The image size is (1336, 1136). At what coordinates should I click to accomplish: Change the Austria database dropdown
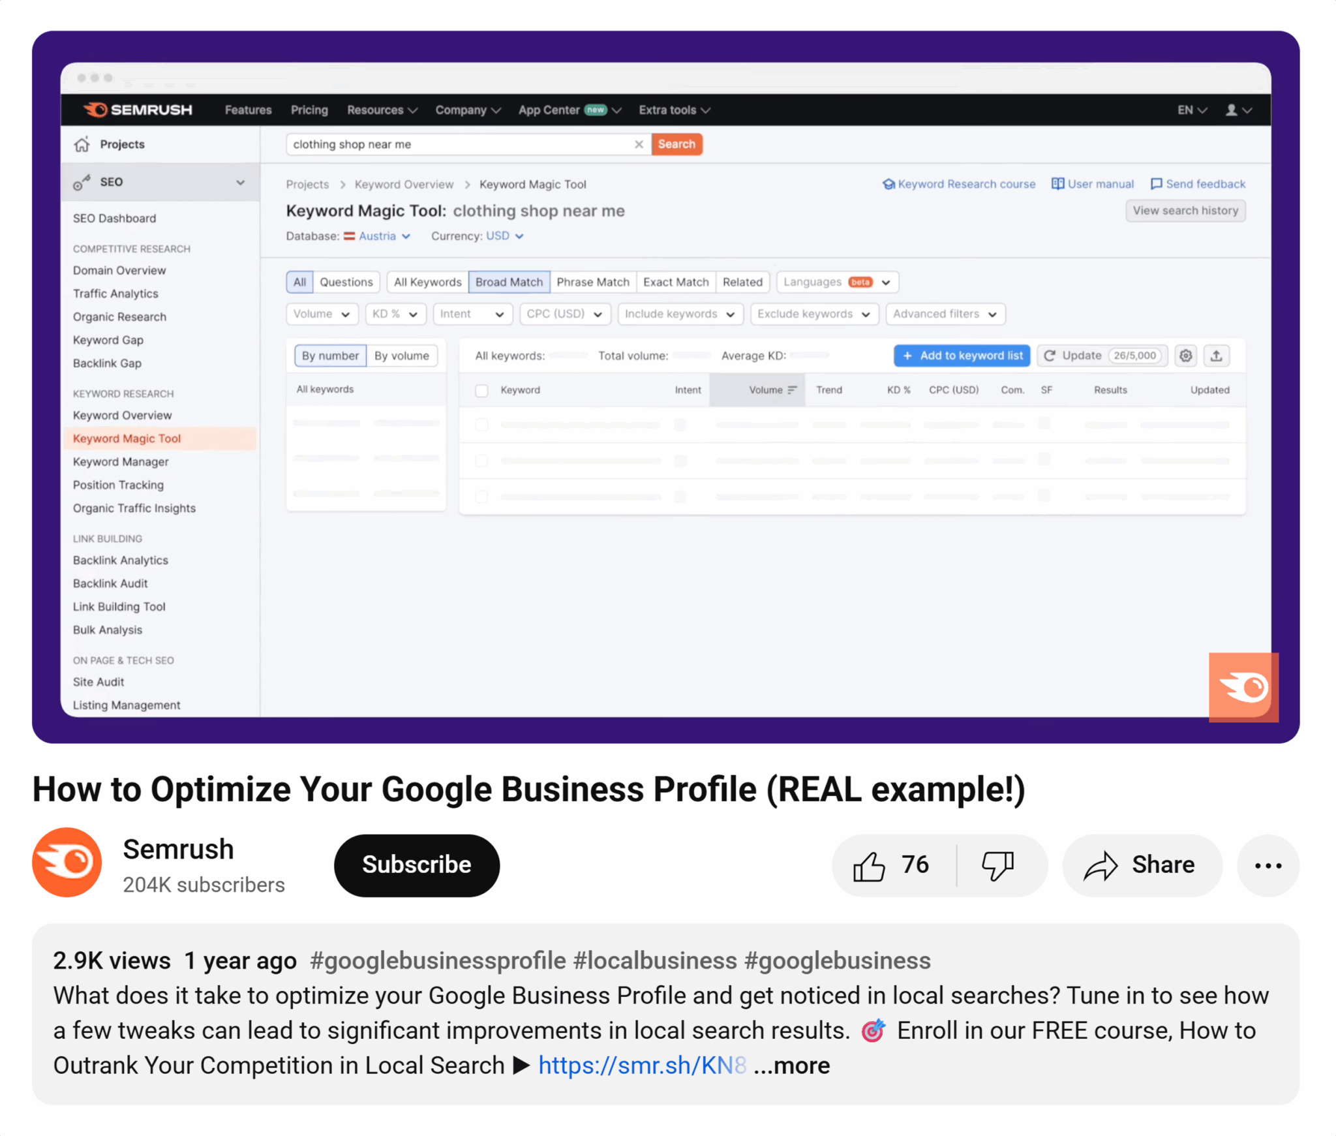(x=377, y=236)
